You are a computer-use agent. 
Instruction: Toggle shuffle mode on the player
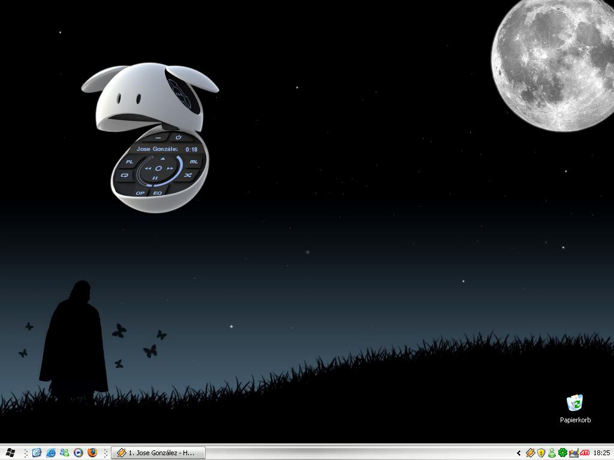click(x=188, y=175)
